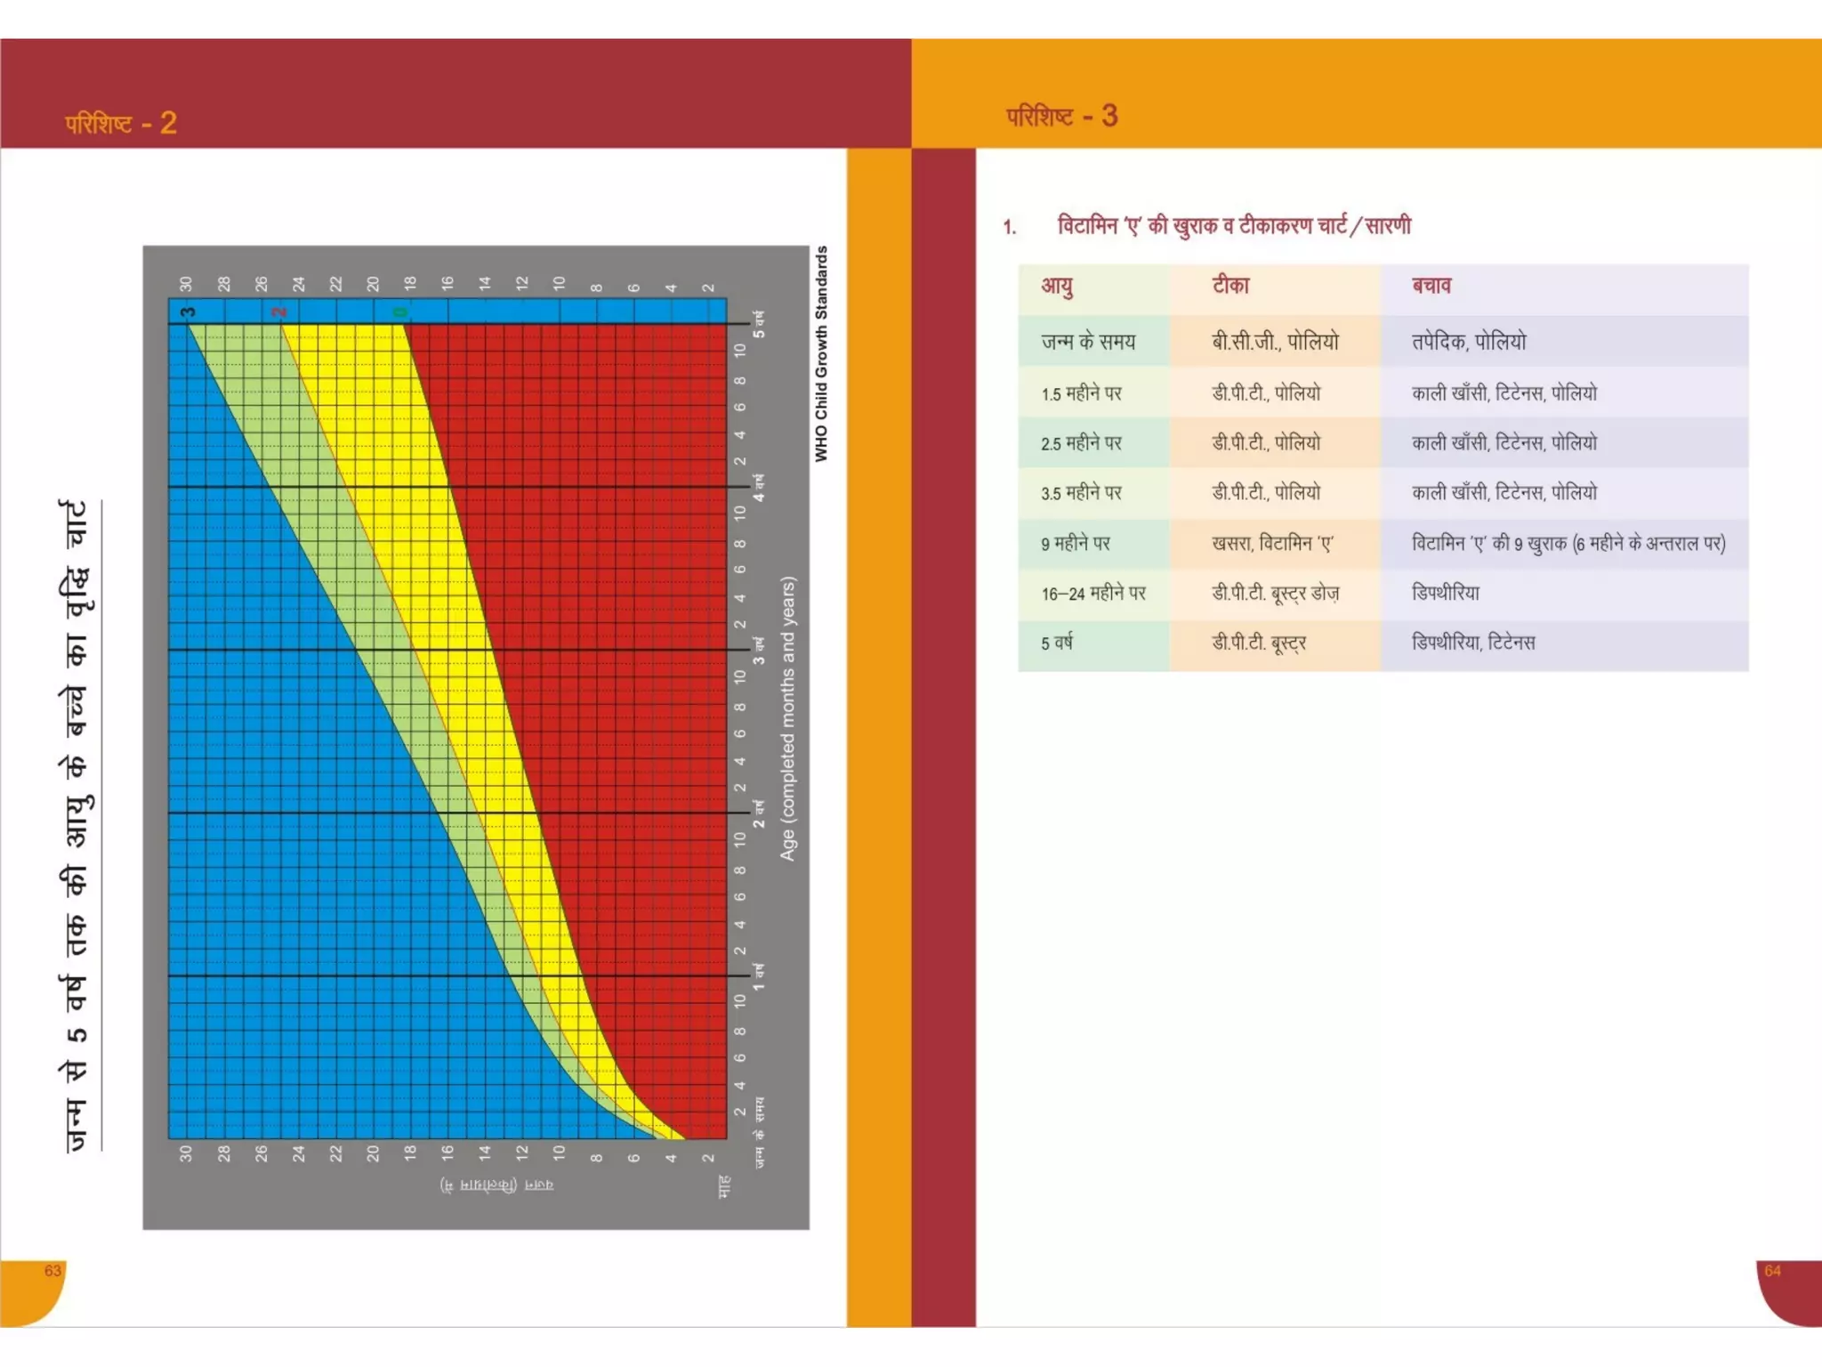Viewport: 1822px width, 1367px height.
Task: Click the Age (completed months and years) axis label
Action: pos(788,719)
